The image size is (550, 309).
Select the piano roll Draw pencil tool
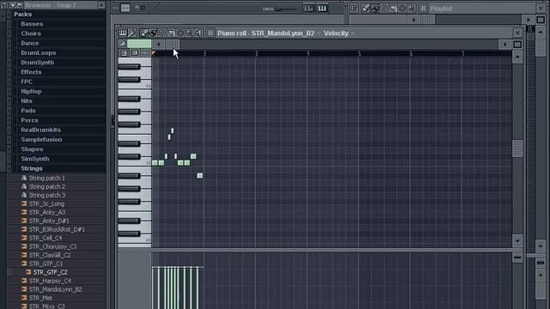(x=144, y=33)
